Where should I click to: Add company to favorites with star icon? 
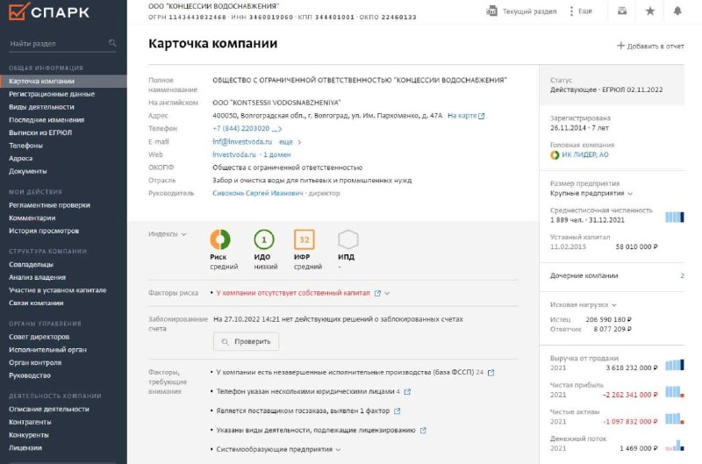[x=650, y=11]
